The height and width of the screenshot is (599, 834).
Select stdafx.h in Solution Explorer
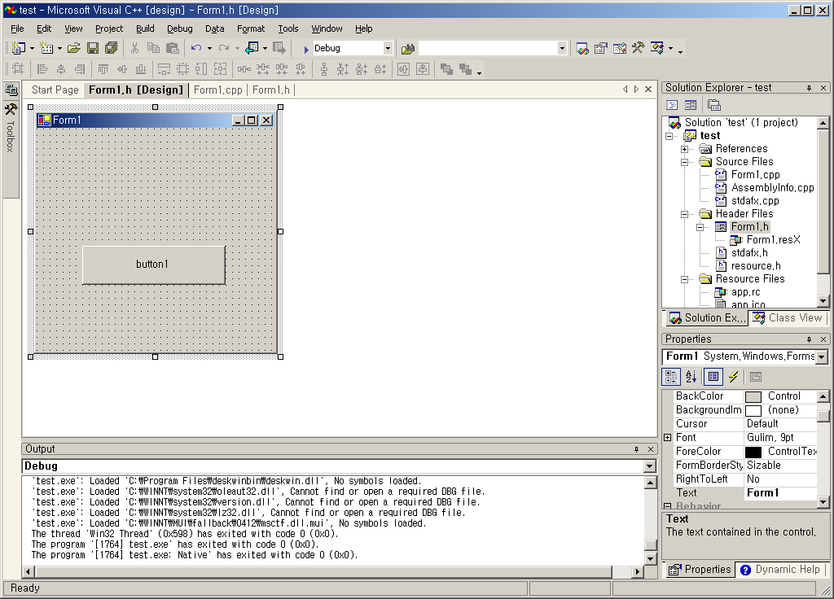click(x=748, y=253)
